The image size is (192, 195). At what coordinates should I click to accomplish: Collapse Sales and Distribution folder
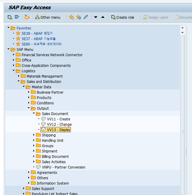[18, 81]
